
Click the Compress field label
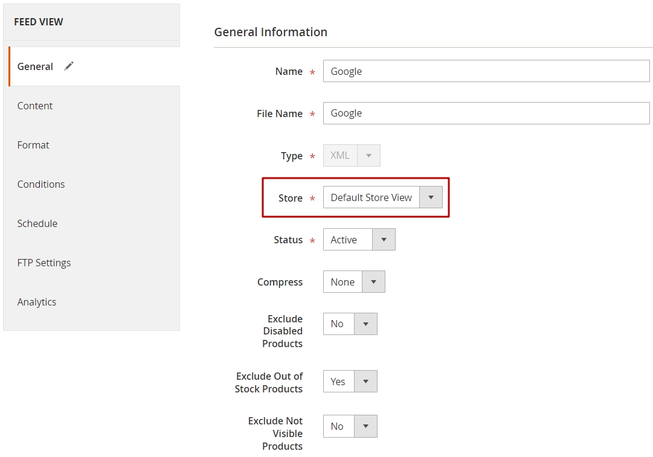point(280,282)
